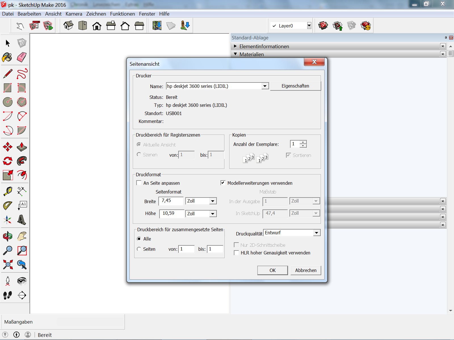Click the Eigenschaften button
Screen dimensions: 454x340
295,86
